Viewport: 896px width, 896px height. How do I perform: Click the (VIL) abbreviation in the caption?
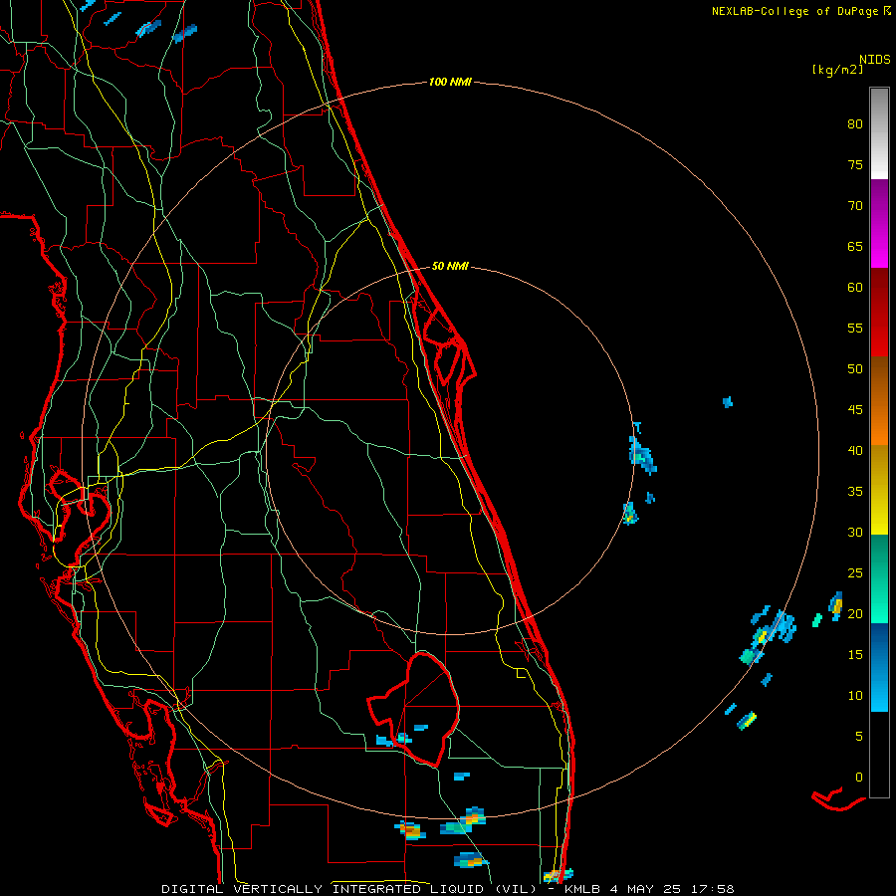pos(516,889)
